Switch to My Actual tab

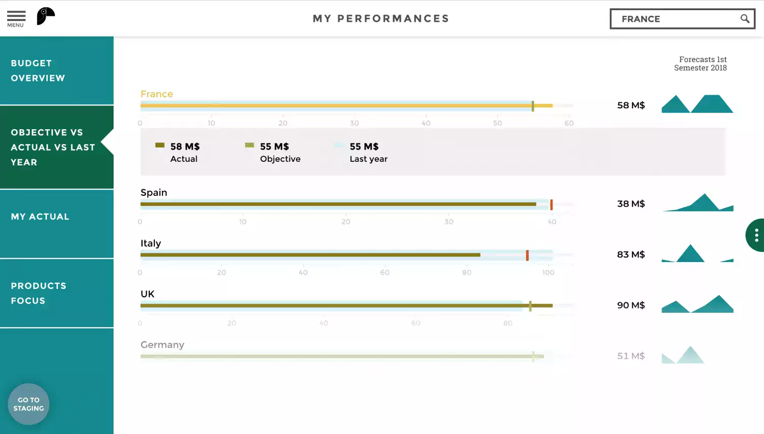tap(57, 217)
